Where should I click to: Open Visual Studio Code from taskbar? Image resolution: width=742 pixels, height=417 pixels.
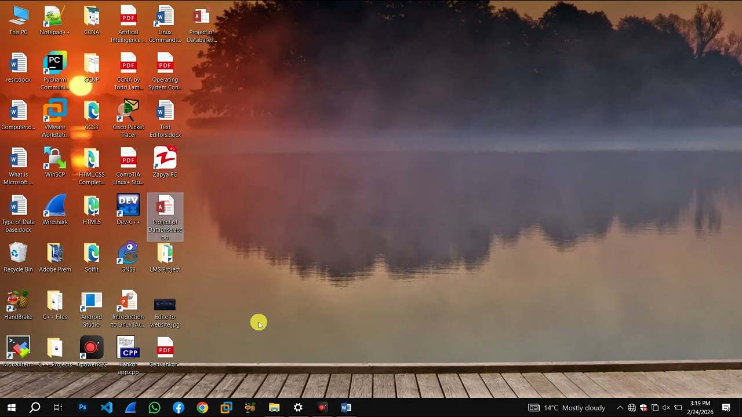(x=107, y=408)
